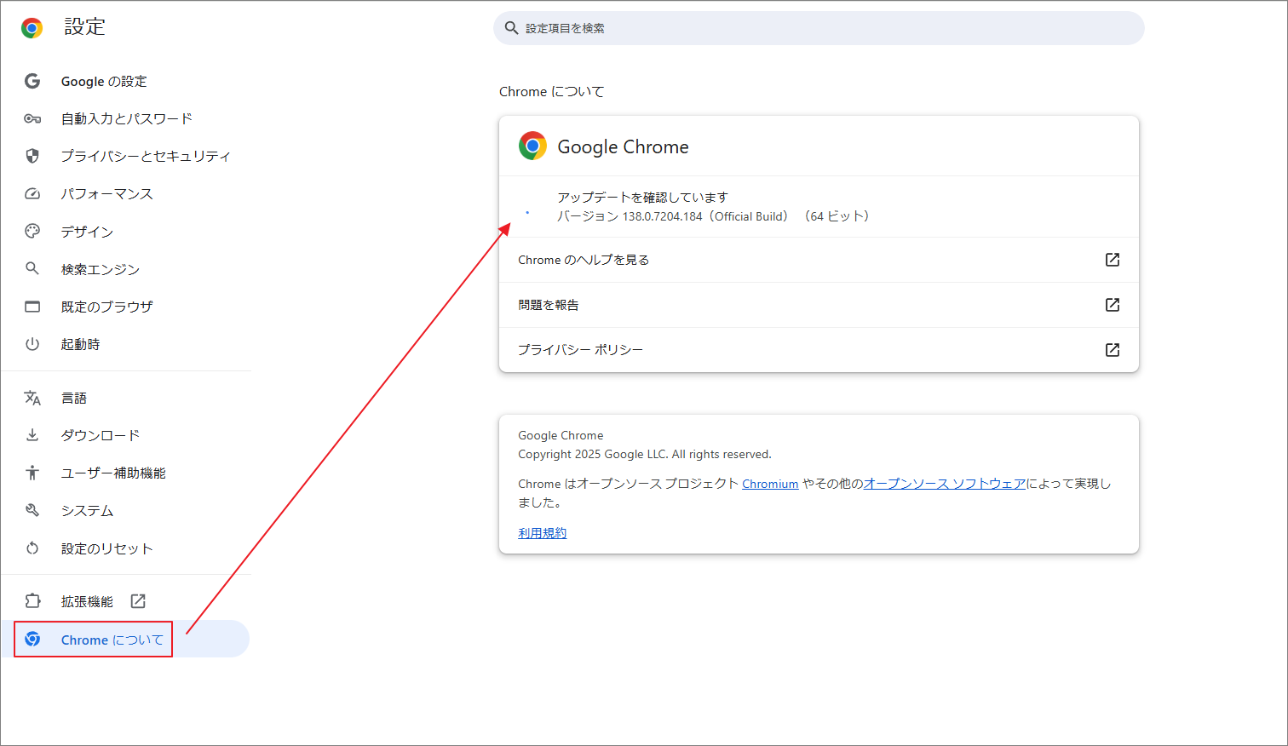This screenshot has height=746, width=1288.
Task: Click the speedometer icon for パフォーマンス
Action: pos(32,193)
